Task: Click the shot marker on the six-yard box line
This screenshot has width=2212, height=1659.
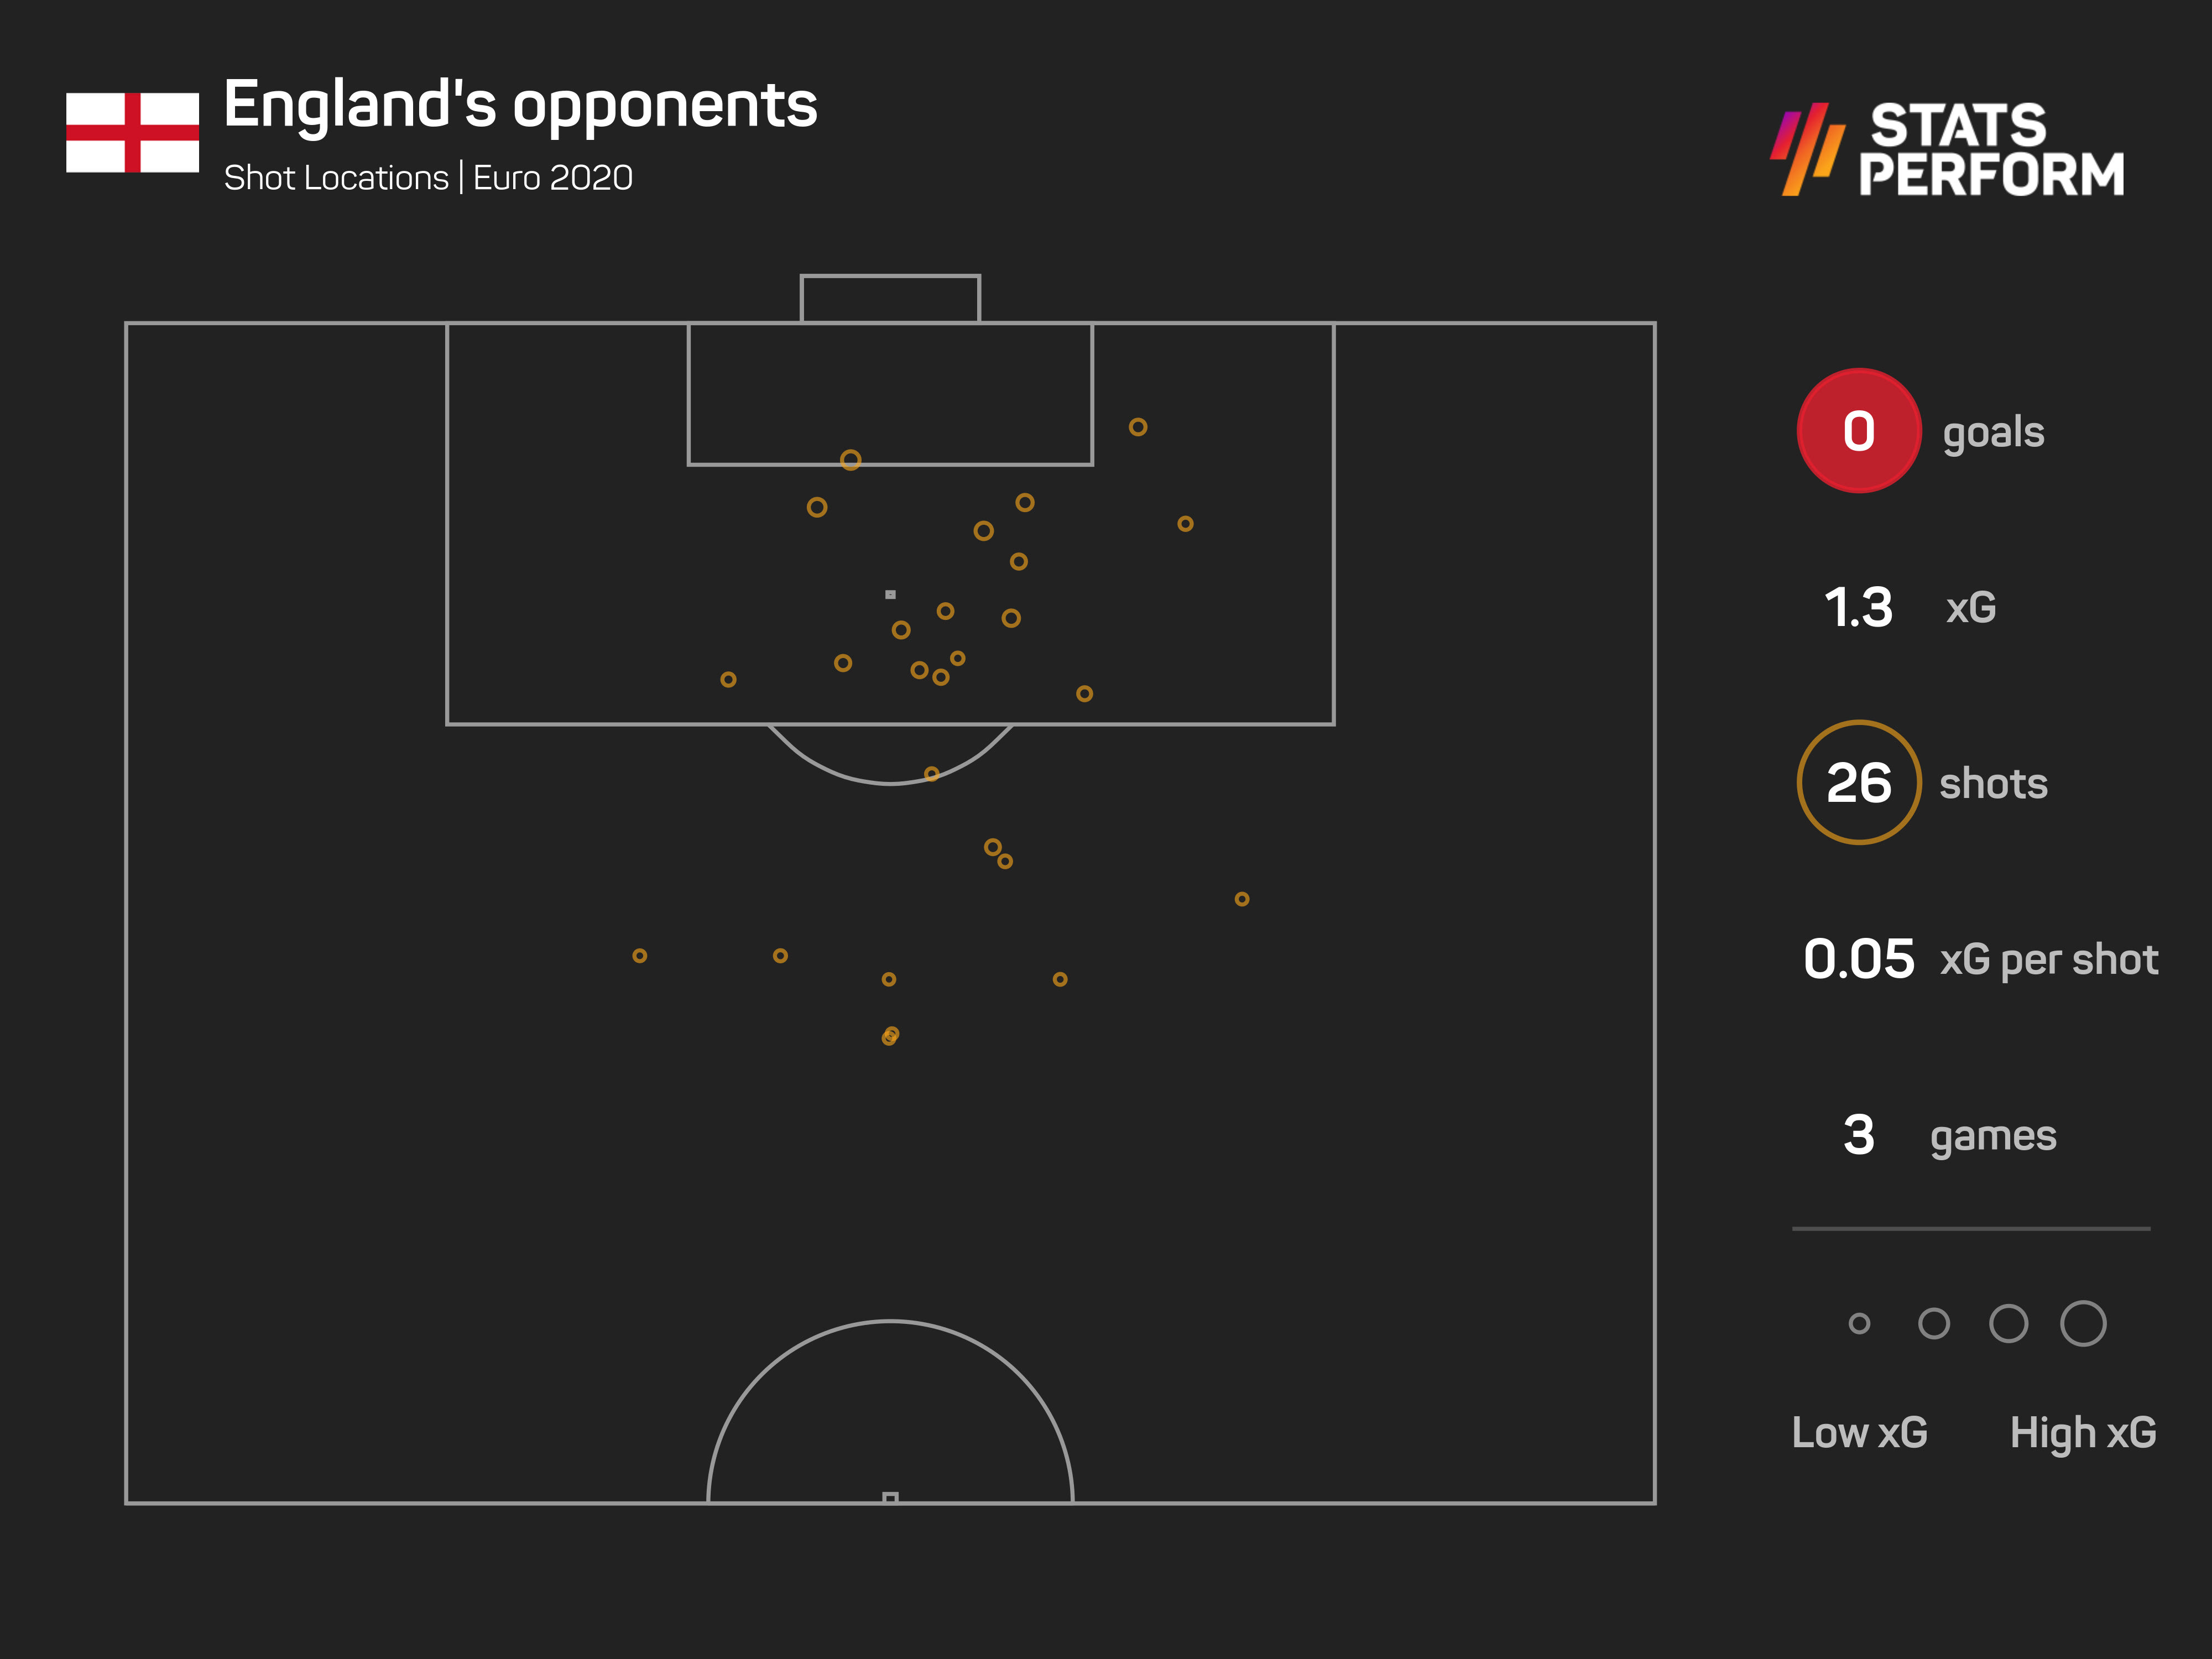Action: tap(850, 460)
